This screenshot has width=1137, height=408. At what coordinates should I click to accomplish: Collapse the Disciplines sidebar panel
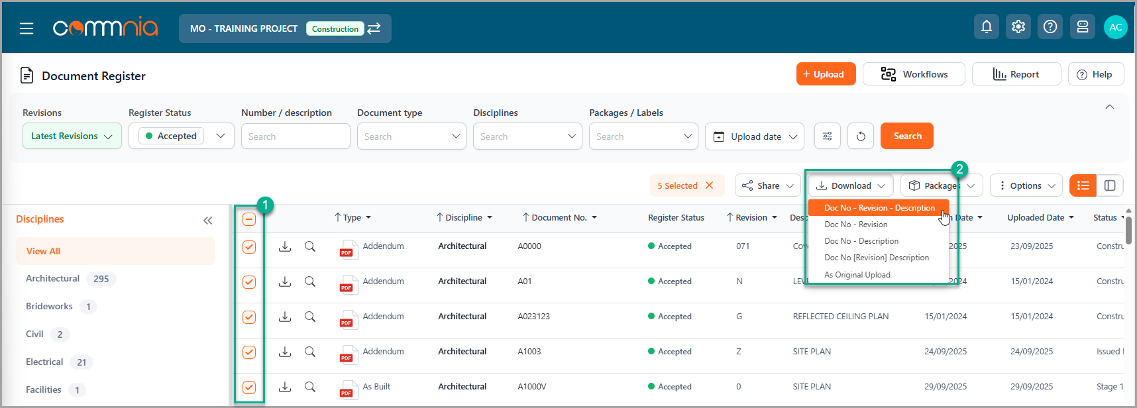(208, 221)
